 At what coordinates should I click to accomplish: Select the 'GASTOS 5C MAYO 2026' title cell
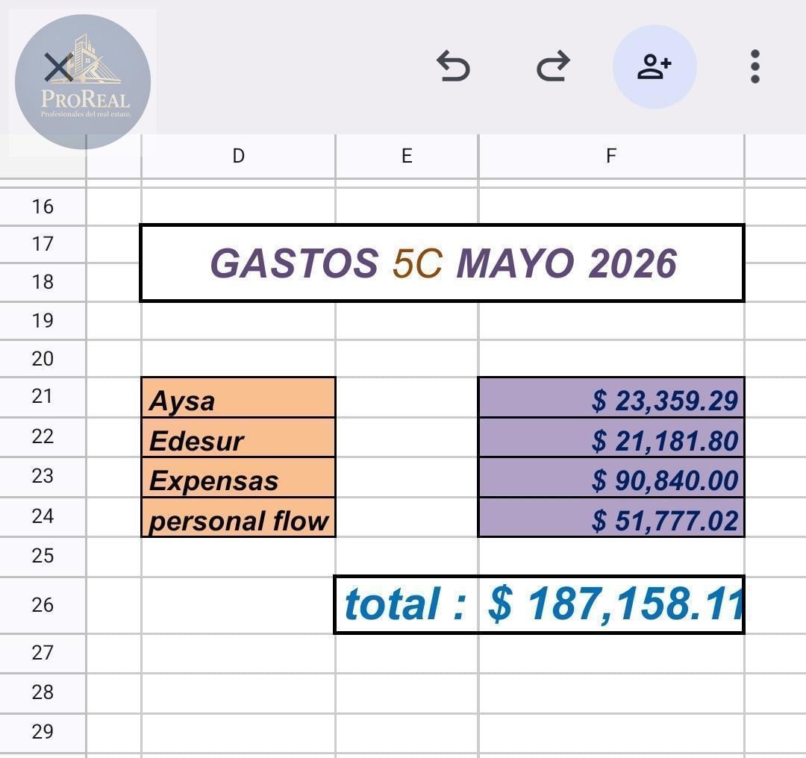tap(442, 263)
